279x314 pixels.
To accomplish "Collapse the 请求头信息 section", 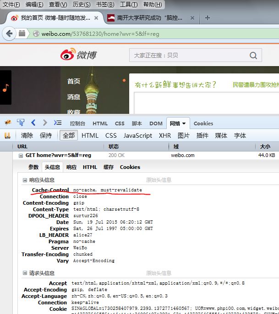I will tap(25, 273).
